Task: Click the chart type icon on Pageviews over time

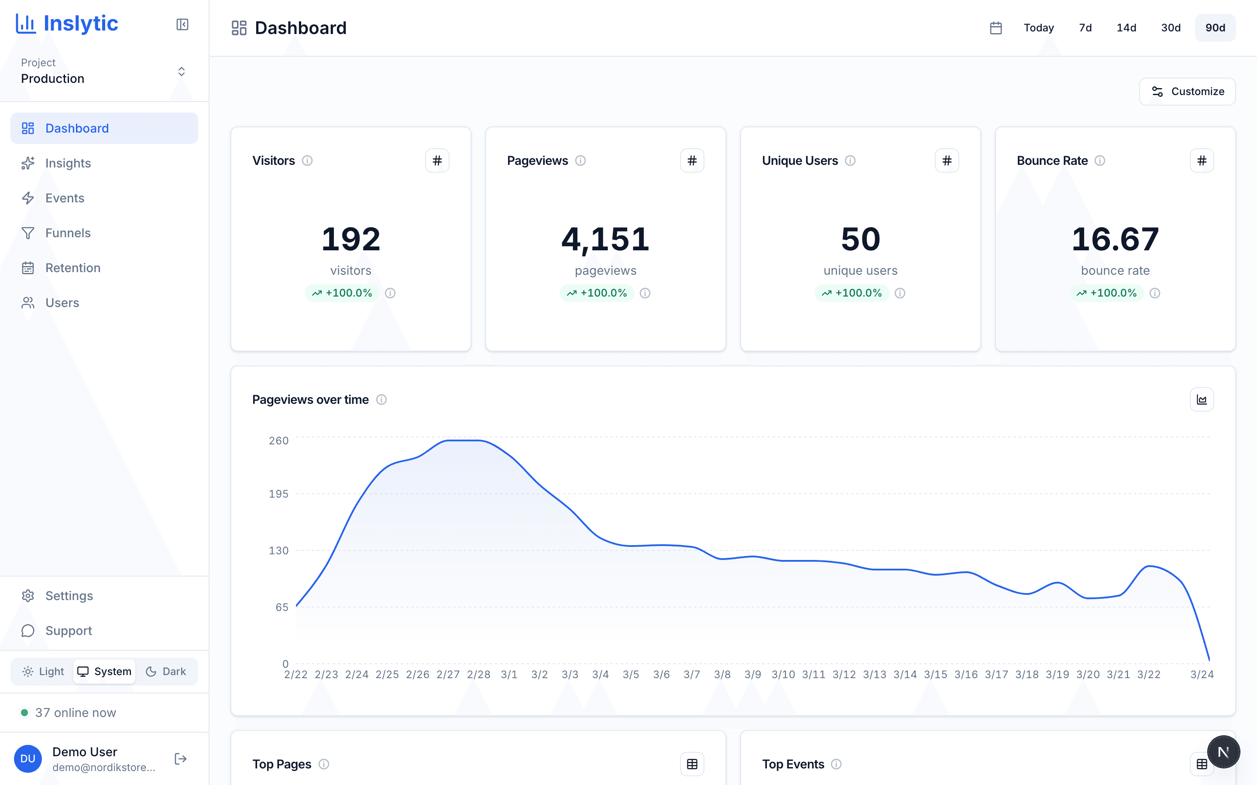Action: pyautogui.click(x=1202, y=399)
